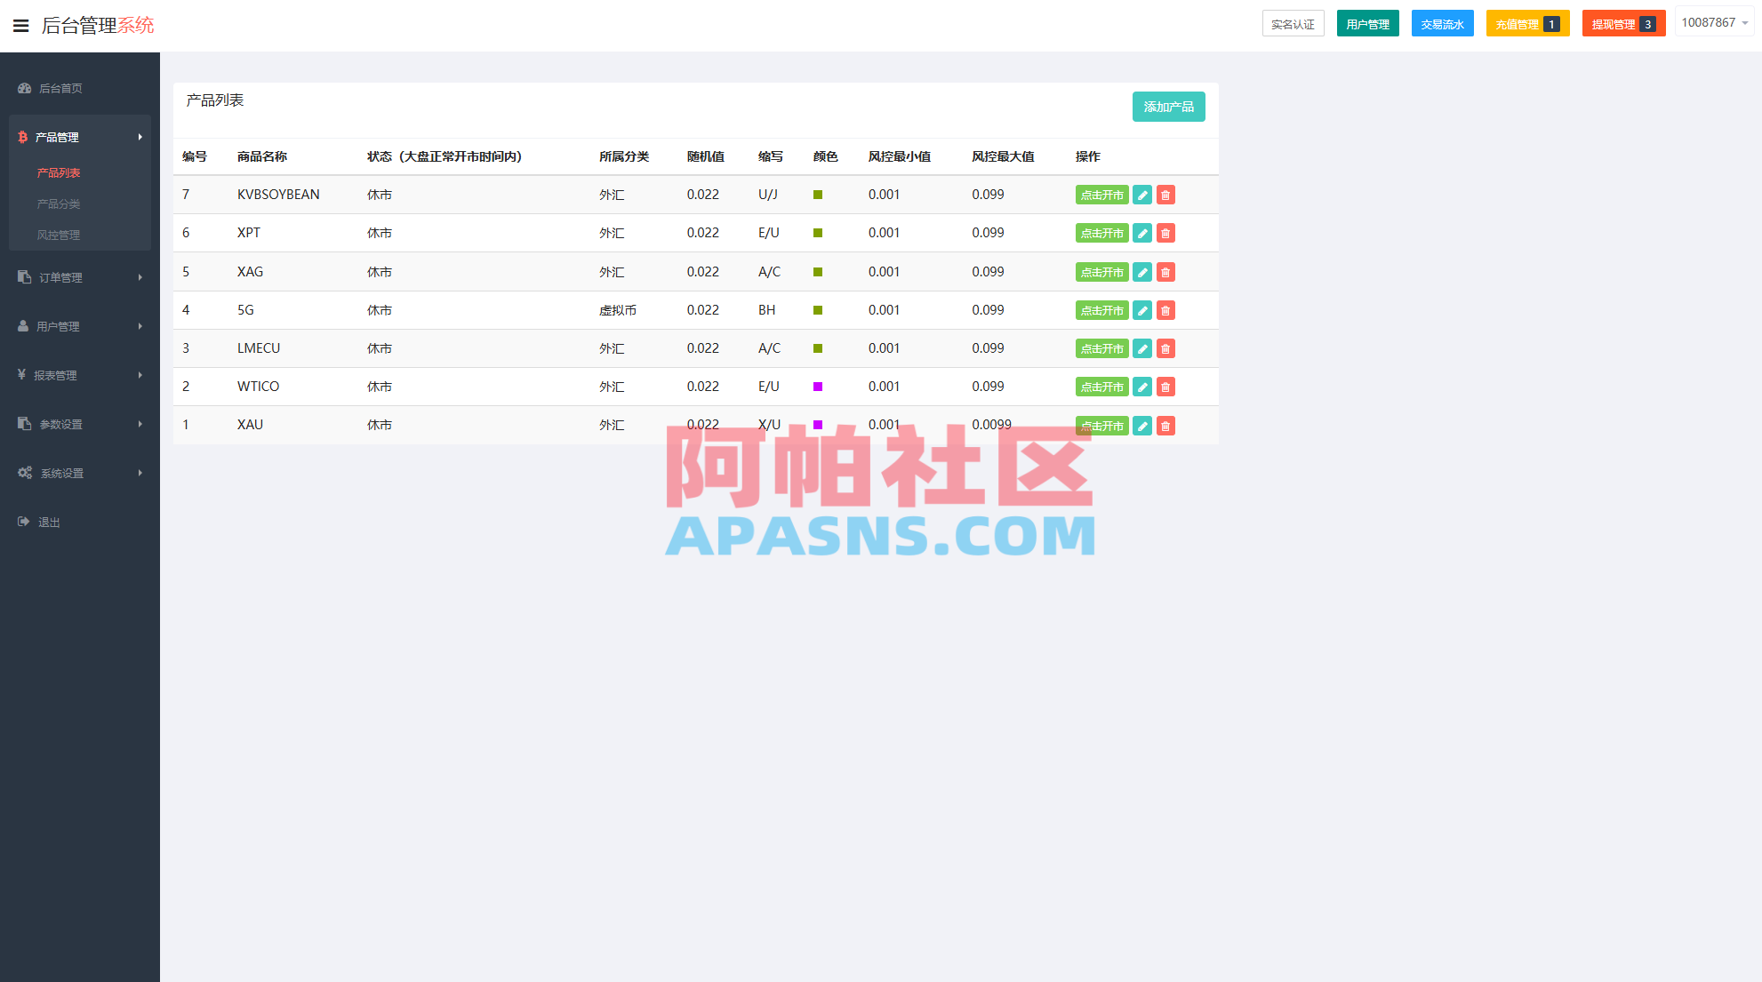Open the hamburger menu at top left

click(x=20, y=25)
